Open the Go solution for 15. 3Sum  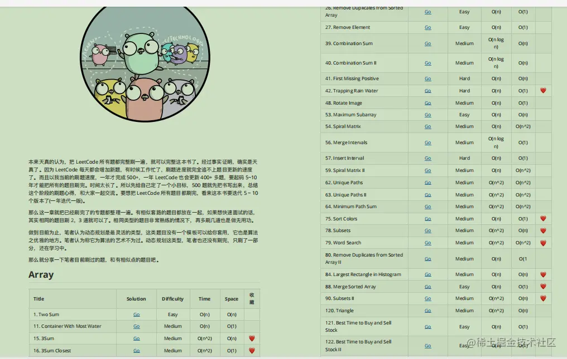(136, 338)
